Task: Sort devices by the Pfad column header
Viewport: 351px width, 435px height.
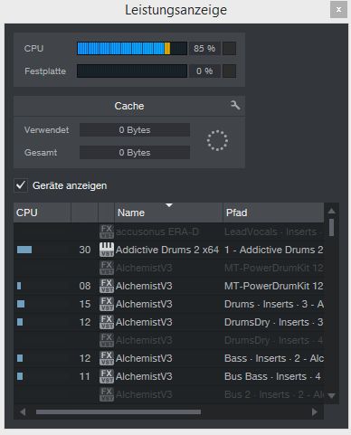Action: click(273, 213)
